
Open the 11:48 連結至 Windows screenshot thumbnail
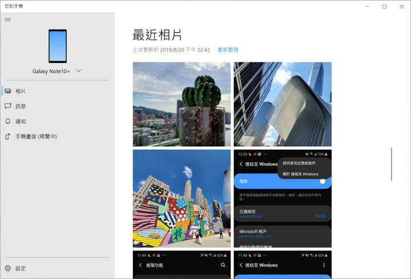(283, 265)
